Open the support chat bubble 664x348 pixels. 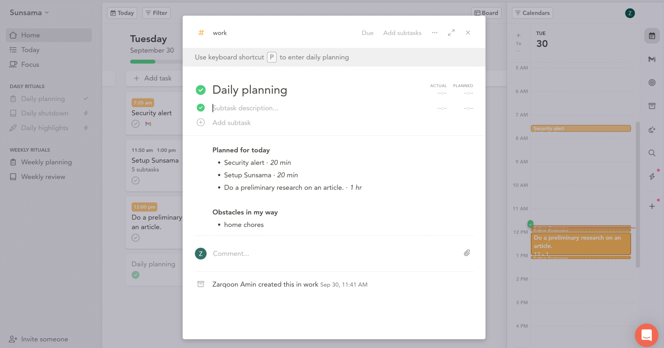pos(647,335)
